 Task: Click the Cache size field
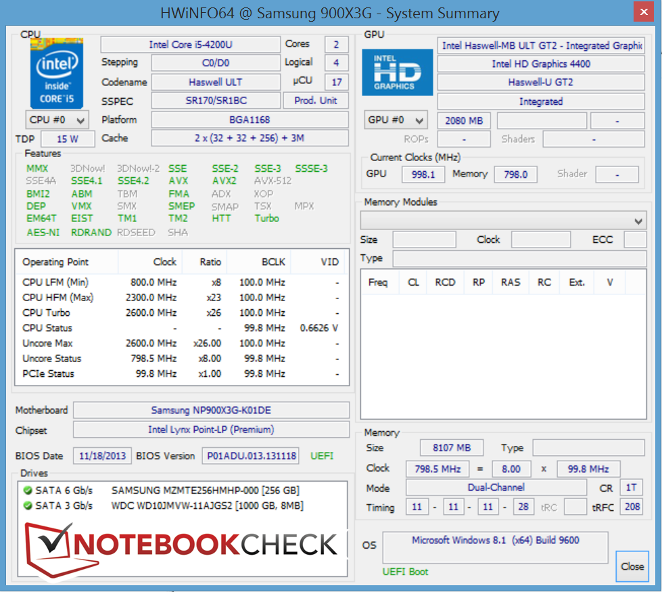pos(250,138)
